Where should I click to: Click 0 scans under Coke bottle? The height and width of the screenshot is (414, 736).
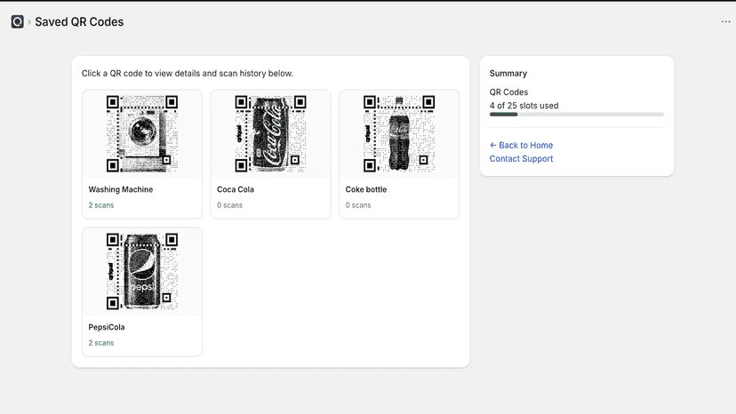[358, 205]
